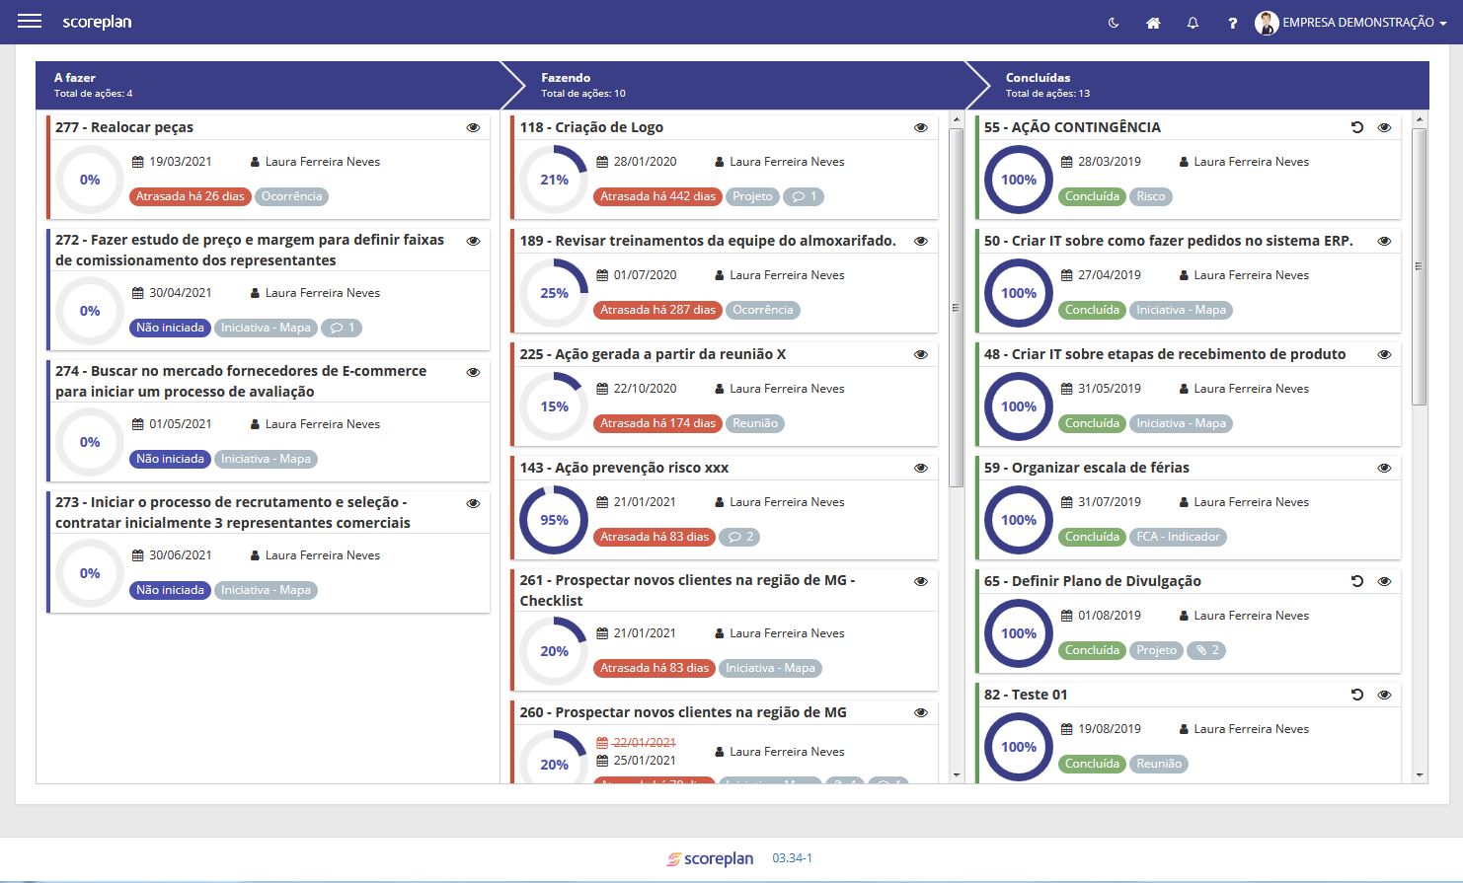Open attachments badge on action 65
Image resolution: width=1463 pixels, height=883 pixels.
click(1206, 650)
